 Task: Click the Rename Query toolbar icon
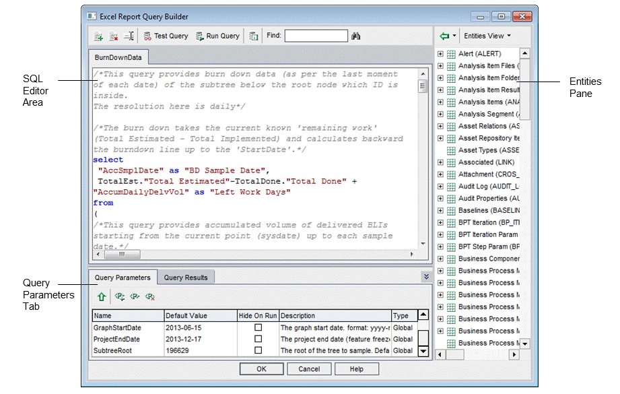tap(128, 36)
